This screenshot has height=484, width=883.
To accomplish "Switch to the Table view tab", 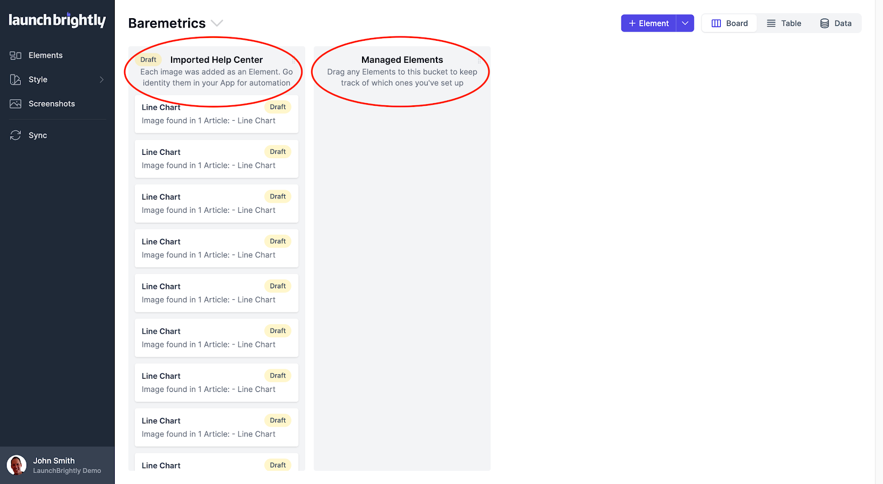I will pyautogui.click(x=784, y=24).
